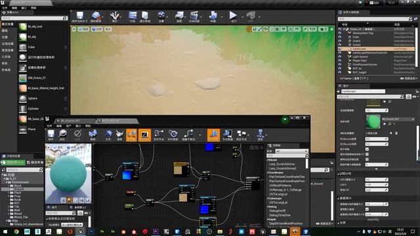
Task: Click Hierarchy icon in material editor toolbar
Action: [260, 135]
